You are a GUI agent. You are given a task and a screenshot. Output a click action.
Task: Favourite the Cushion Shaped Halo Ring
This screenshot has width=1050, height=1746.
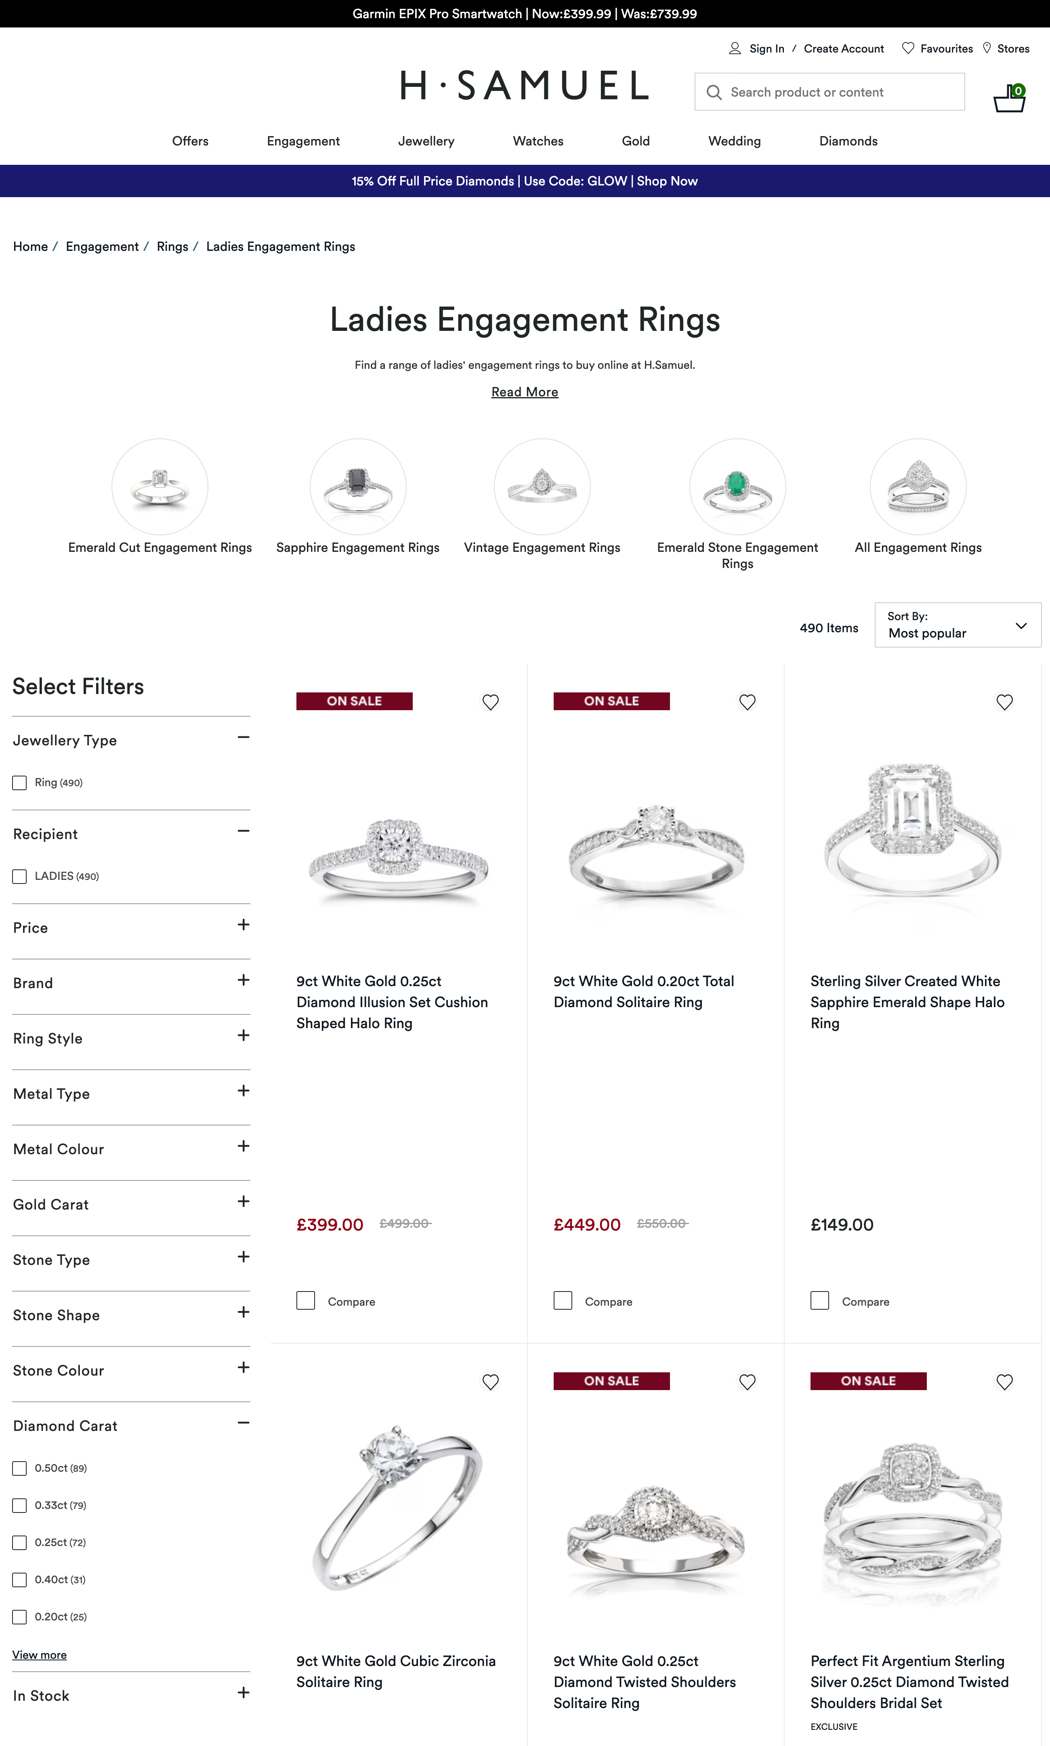[x=490, y=701]
